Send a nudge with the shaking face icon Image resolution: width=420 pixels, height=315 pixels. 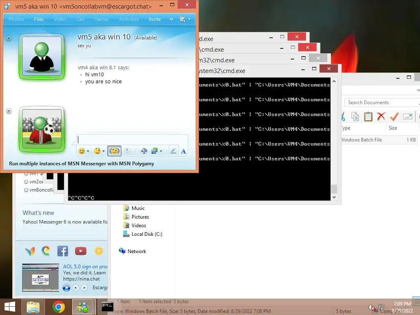pyautogui.click(x=114, y=151)
